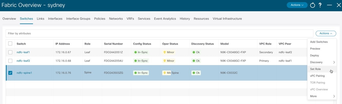Choose Deploy in the Actions menu
The width and height of the screenshot is (342, 104).
[x=322, y=55]
